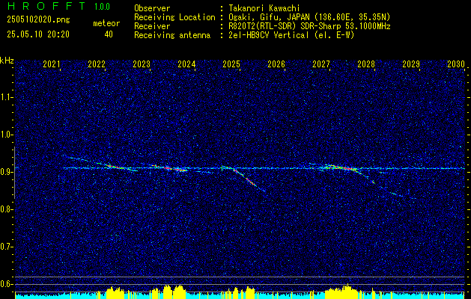Click the receiving location Ogaki, Gifu, JAPAN

click(x=270, y=17)
